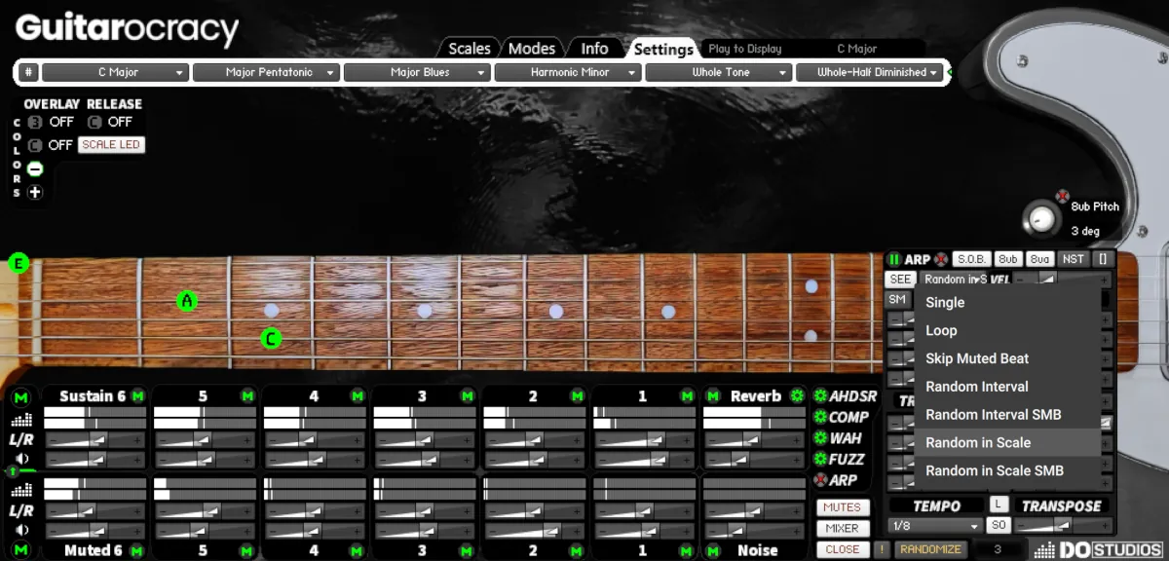
Task: Open the C Major scale dropdown
Action: click(115, 72)
